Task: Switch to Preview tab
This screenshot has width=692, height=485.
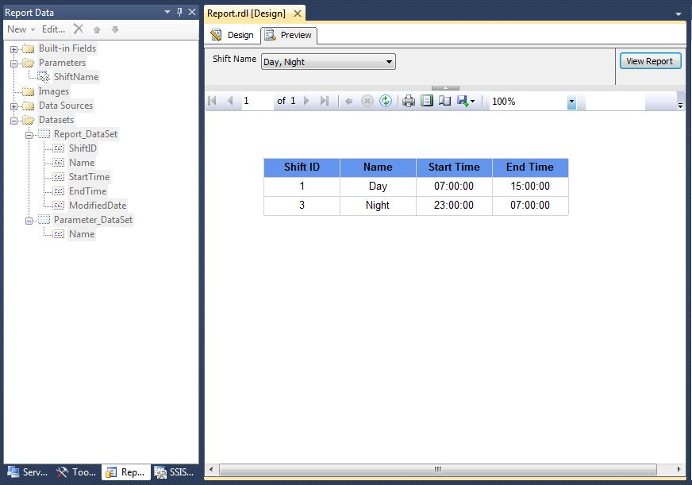Action: (x=289, y=35)
